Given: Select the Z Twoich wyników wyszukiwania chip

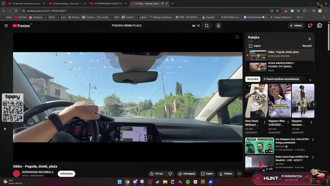Looking at the screenshot, I should (x=281, y=79).
